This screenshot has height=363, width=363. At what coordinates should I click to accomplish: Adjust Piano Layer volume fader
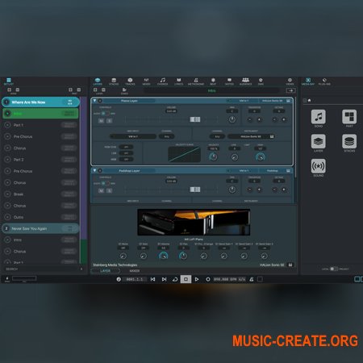pos(195,119)
